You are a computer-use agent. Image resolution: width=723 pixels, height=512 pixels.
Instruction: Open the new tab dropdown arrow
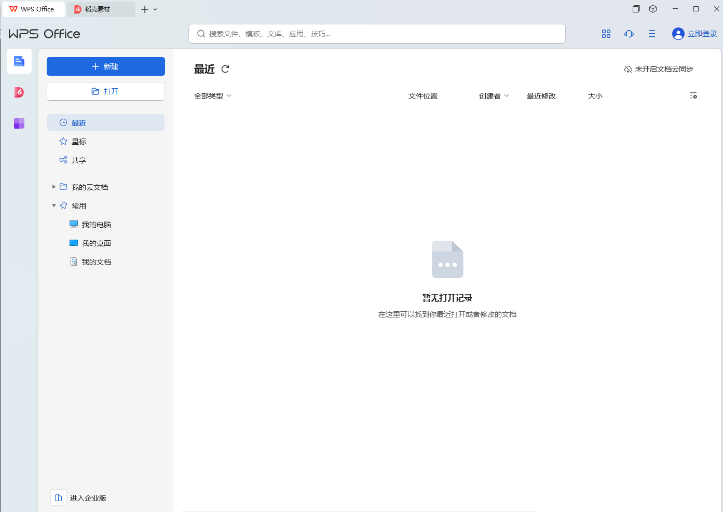(x=155, y=9)
